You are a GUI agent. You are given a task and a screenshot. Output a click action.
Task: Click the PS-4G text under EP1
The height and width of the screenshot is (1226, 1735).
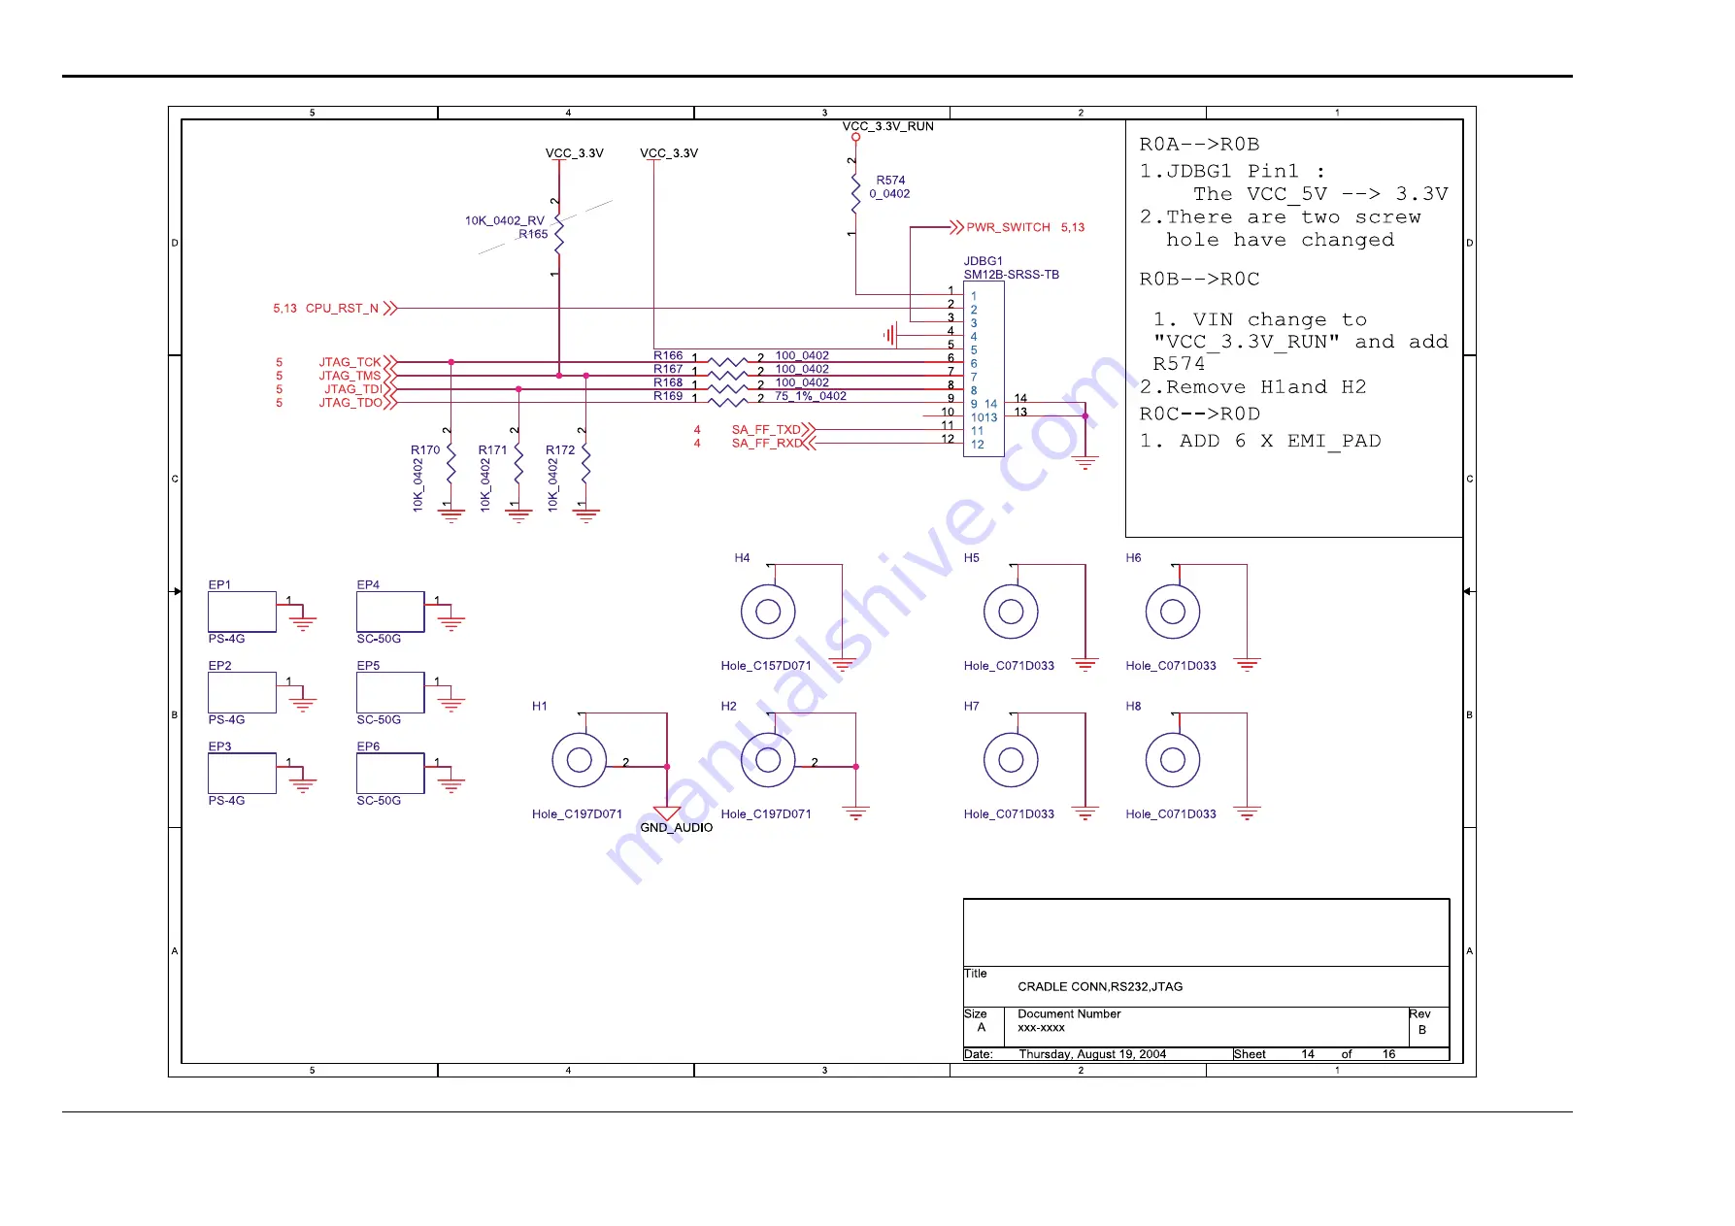(226, 639)
